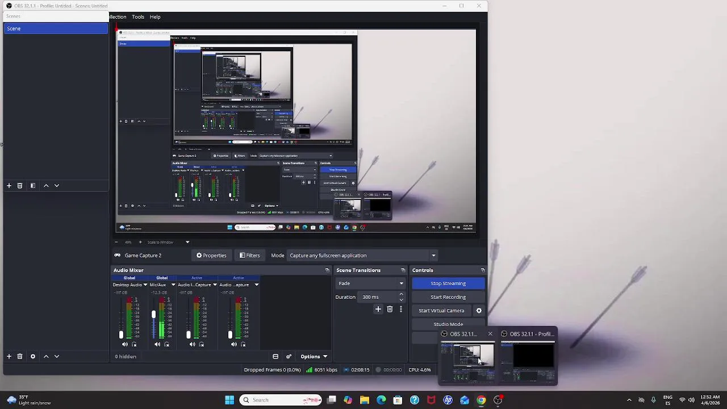Image resolution: width=727 pixels, height=409 pixels.
Task: Click the 0 hidden button in Audio Mixer
Action: coord(126,357)
